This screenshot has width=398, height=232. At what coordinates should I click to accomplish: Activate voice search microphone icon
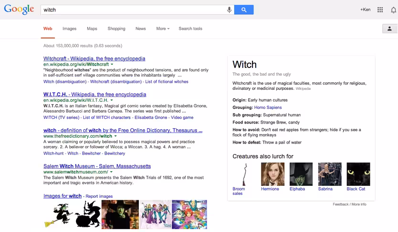click(x=229, y=10)
